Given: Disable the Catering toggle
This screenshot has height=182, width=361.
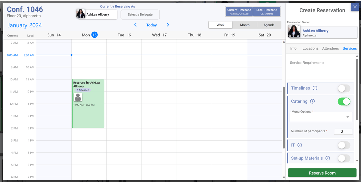Looking at the screenshot, I should coord(344,101).
